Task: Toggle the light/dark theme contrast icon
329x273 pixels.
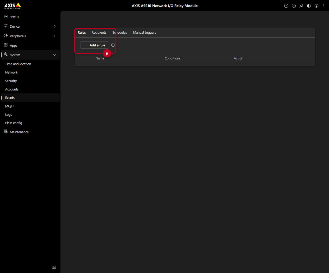Action: pyautogui.click(x=309, y=6)
